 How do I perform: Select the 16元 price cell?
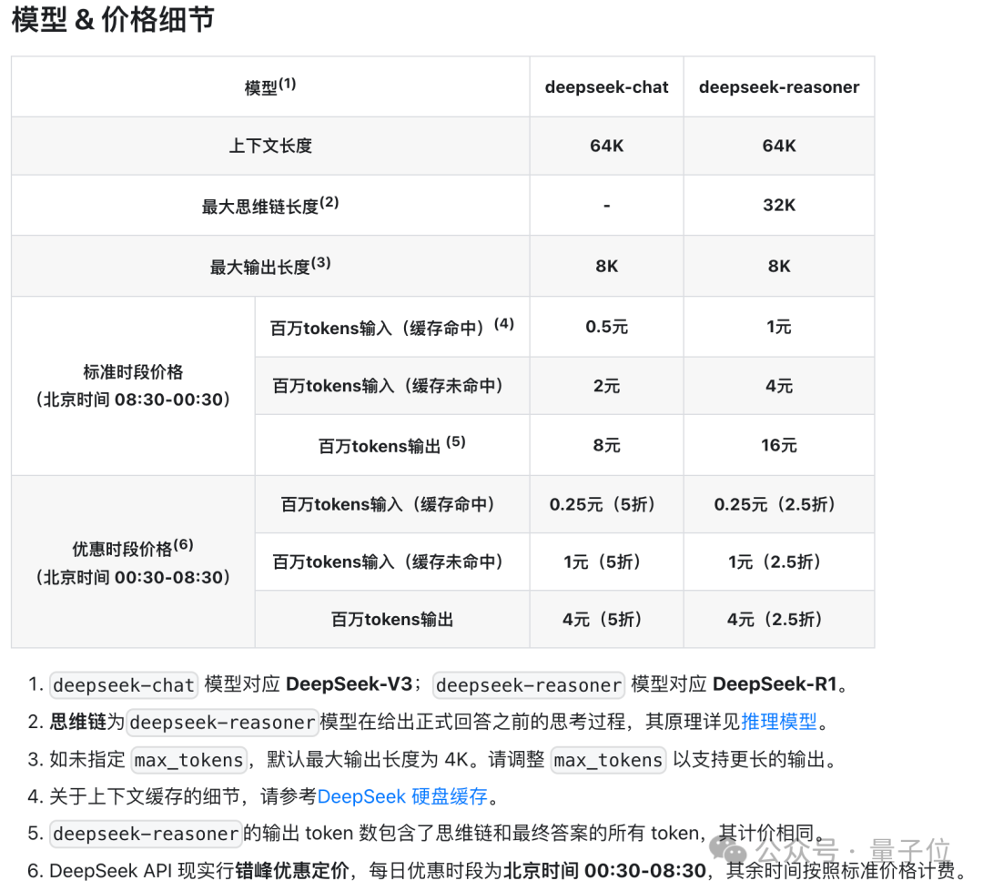(778, 445)
